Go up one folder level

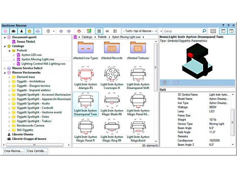[x=89, y=31]
